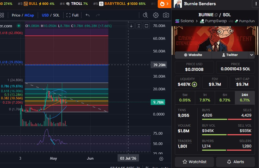Click the MKT CAP $9.7M box
The height and width of the screenshot is (168, 259).
(x=242, y=82)
